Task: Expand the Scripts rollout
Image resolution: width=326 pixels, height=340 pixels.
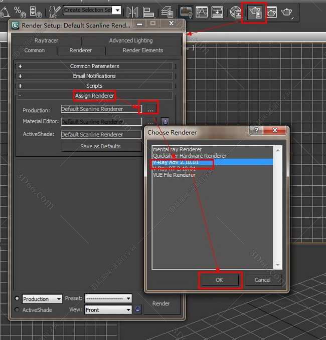Action: tap(94, 86)
